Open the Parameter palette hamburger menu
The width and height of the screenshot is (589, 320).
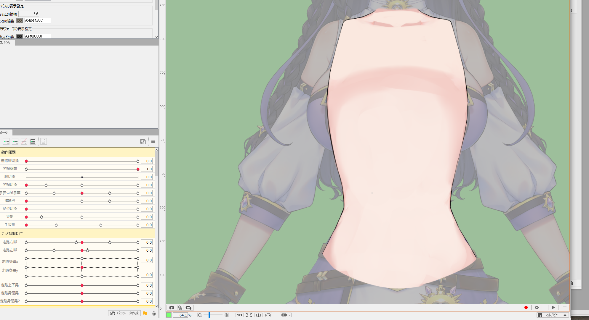(x=153, y=141)
